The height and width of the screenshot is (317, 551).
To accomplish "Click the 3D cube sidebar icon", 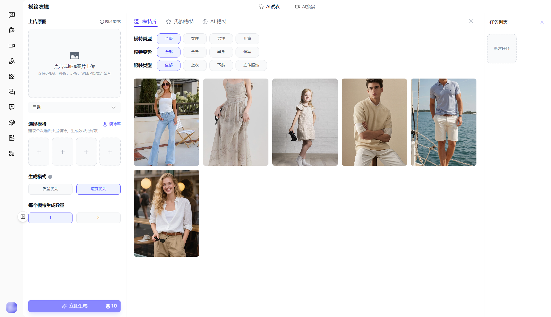I will click(12, 122).
